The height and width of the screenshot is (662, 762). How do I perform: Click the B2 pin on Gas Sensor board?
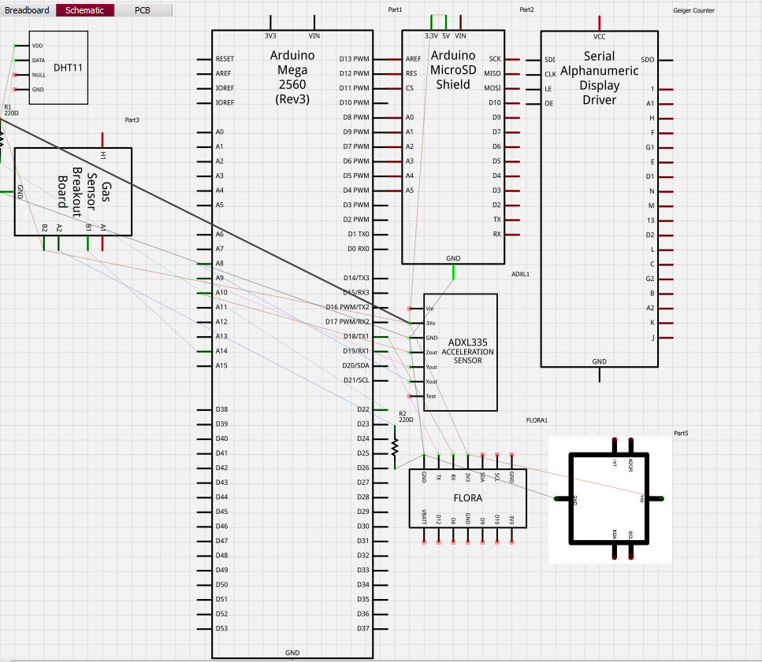coord(44,243)
